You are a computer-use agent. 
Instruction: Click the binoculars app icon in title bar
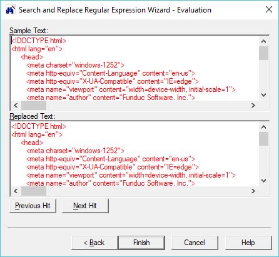pos(11,10)
